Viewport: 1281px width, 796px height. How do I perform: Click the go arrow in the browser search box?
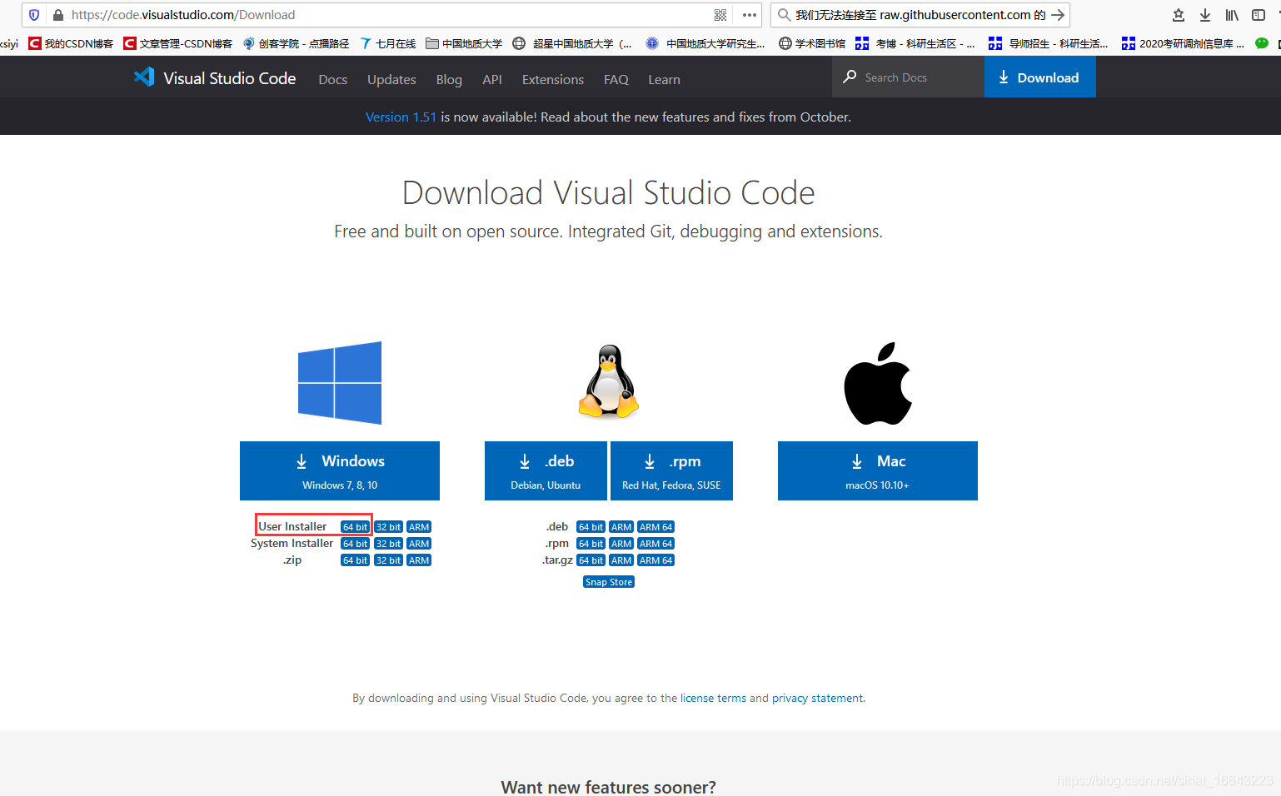click(x=1058, y=15)
